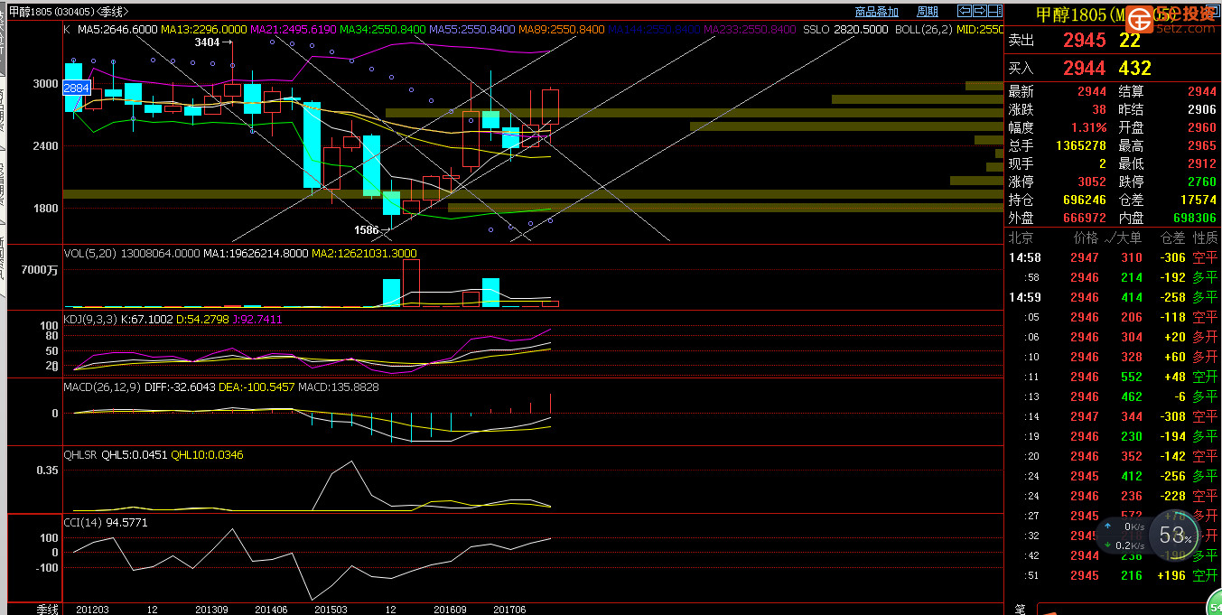Viewport: 1222px width, 615px height.
Task: Select the 14:59 tick row
Action: tap(1113, 297)
